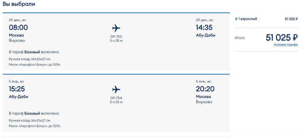Click flight number DP-754

pos(116,98)
